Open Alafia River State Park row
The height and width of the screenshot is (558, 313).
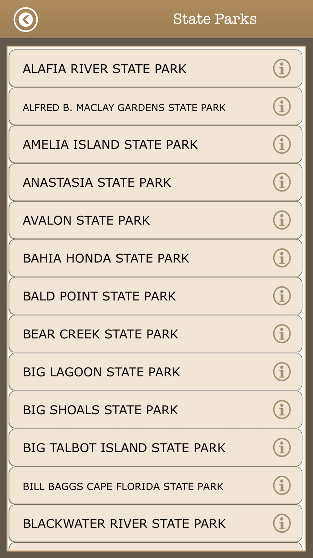156,68
